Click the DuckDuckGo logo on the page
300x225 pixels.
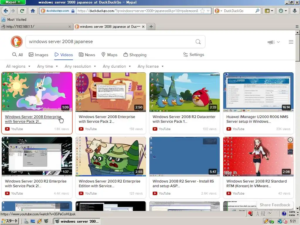[x=17, y=42]
